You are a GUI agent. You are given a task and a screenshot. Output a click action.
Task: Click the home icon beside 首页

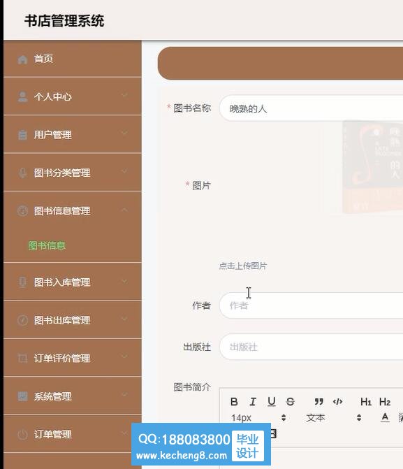(22, 59)
